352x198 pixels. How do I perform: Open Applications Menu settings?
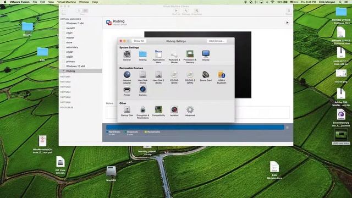pyautogui.click(x=158, y=57)
